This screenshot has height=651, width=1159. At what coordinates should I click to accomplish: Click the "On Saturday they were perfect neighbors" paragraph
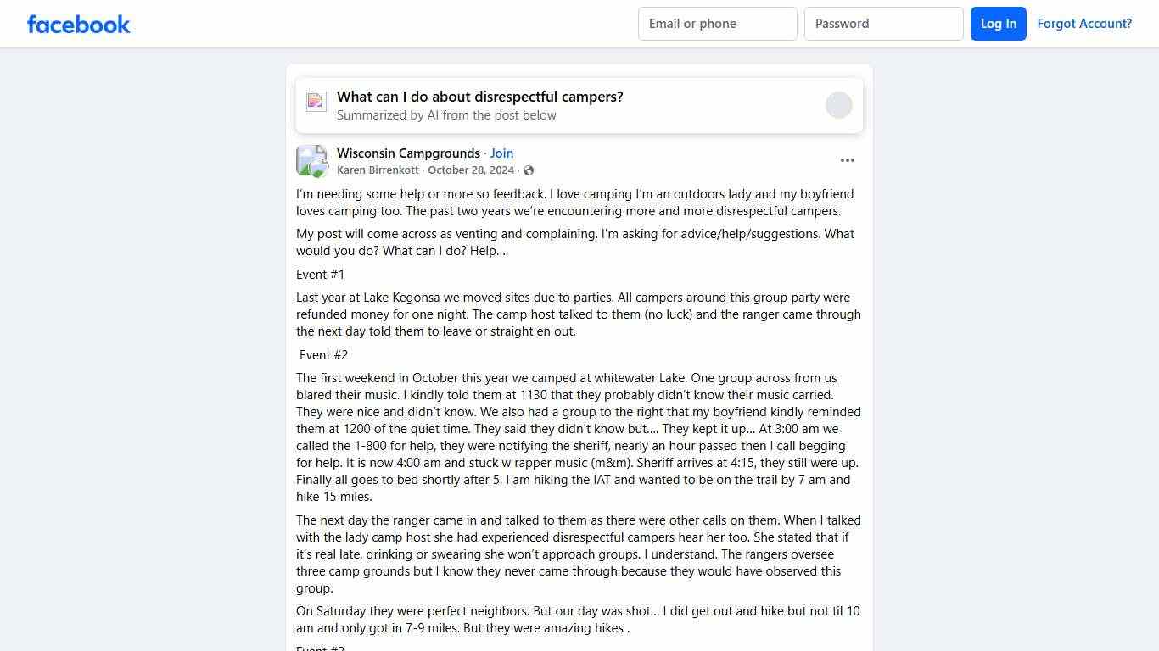pos(578,620)
